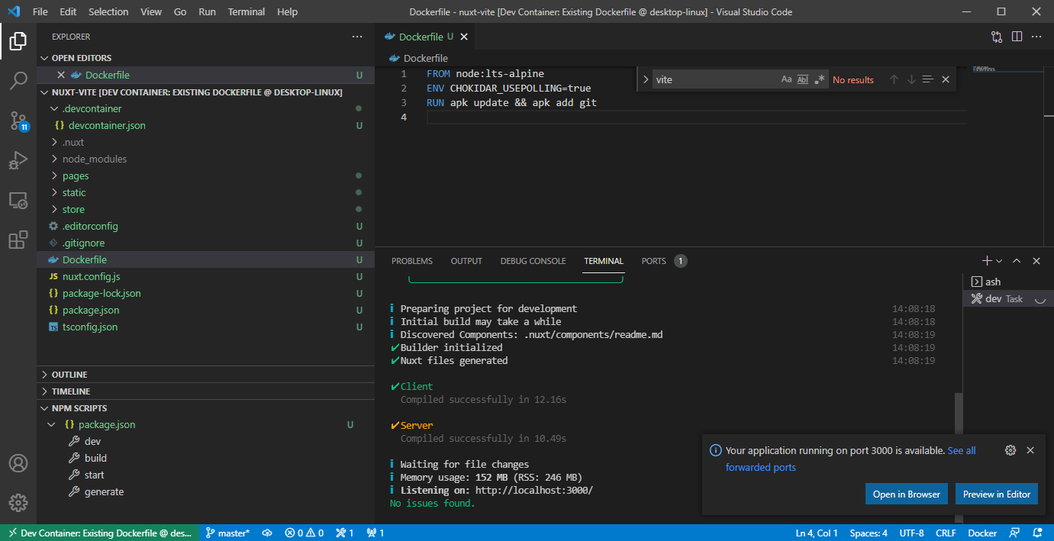The width and height of the screenshot is (1054, 541).
Task: Toggle Match Whole Word in find widget
Action: [803, 79]
